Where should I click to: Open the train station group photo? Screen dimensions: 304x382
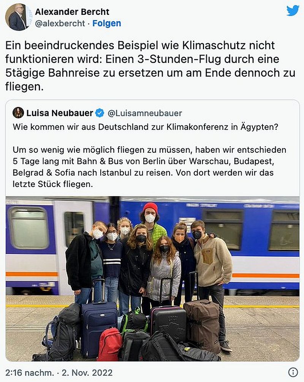[152, 279]
